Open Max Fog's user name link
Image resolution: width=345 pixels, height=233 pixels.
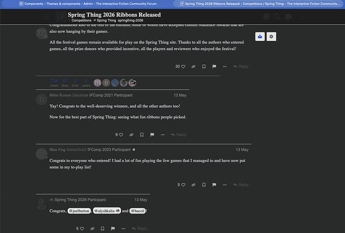[x=57, y=150]
